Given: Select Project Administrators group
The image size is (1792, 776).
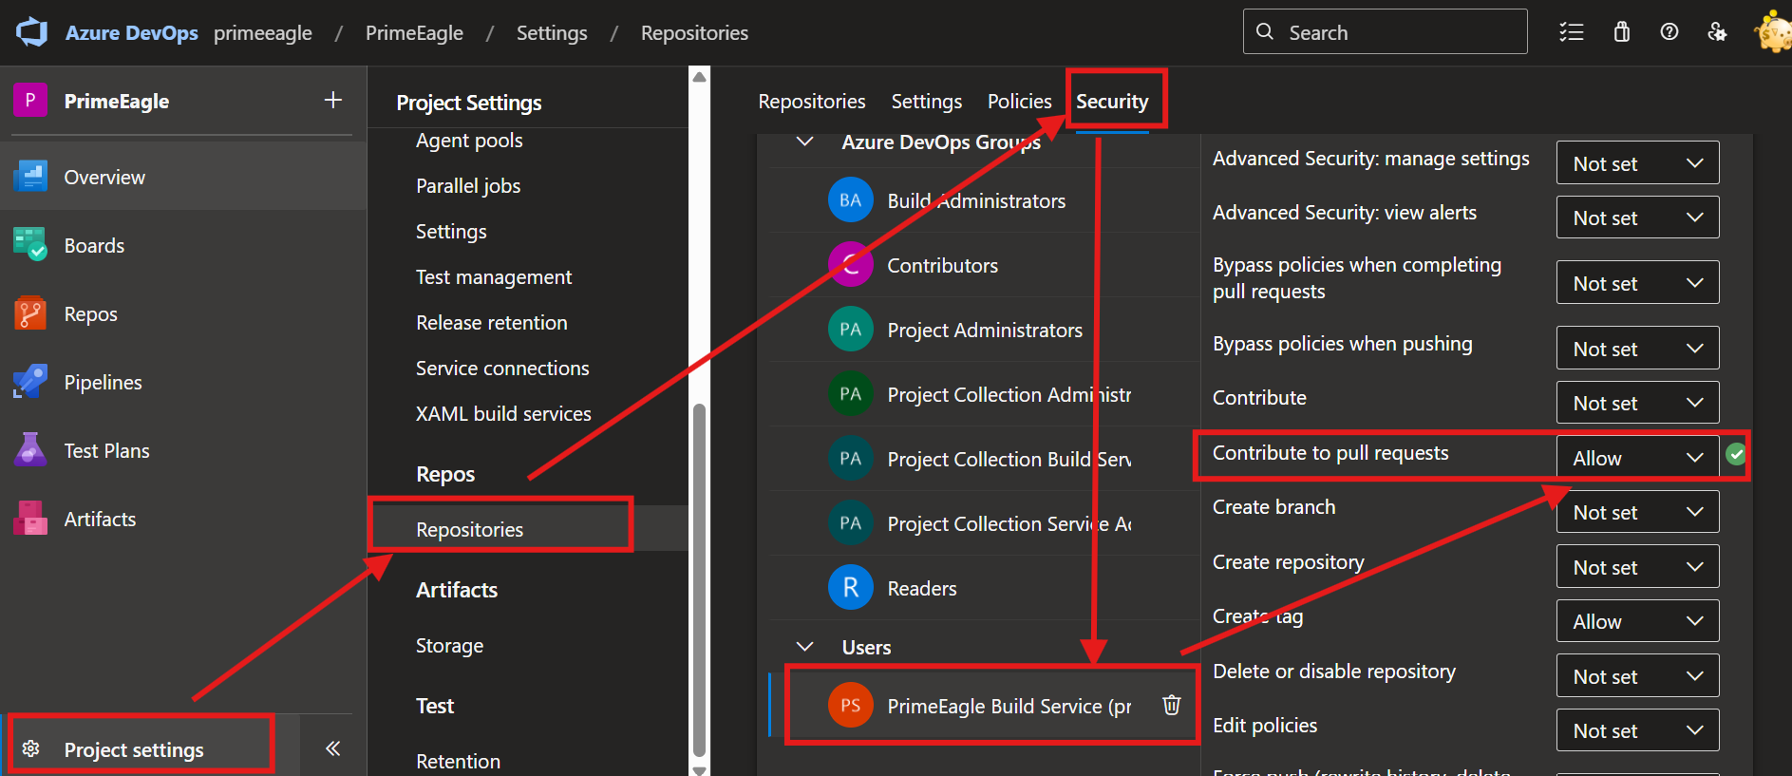Looking at the screenshot, I should tap(984, 330).
